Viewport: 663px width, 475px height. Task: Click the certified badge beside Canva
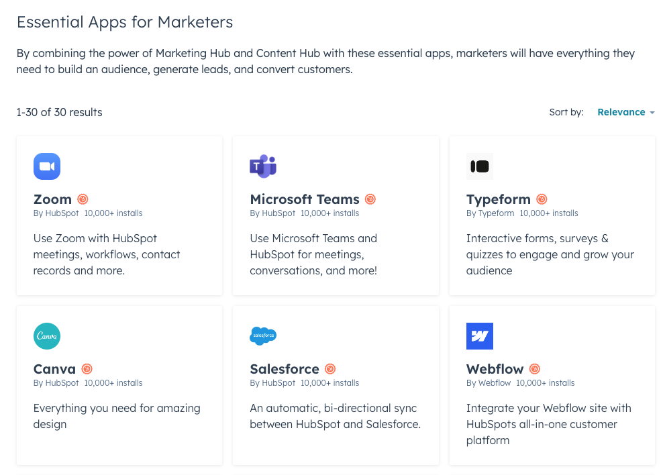coord(87,369)
